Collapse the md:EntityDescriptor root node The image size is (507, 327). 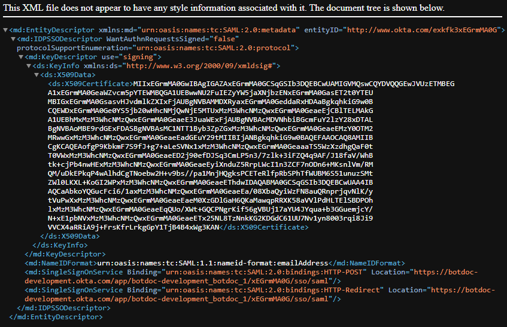tap(5, 30)
